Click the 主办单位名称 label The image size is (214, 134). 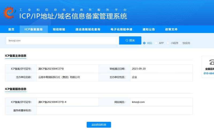click(x=24, y=77)
